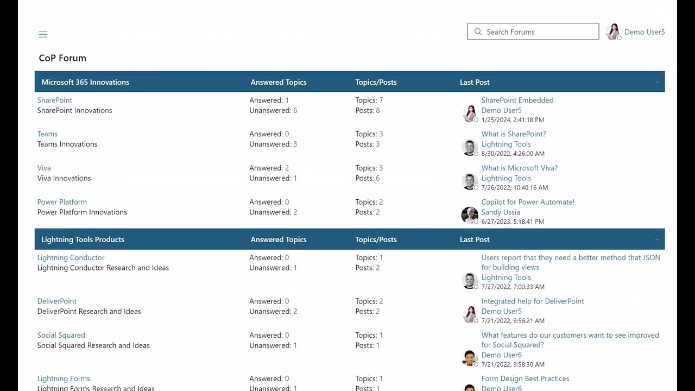This screenshot has width=695, height=391.
Task: Open the SharePoint Embedded last post
Action: (x=517, y=100)
